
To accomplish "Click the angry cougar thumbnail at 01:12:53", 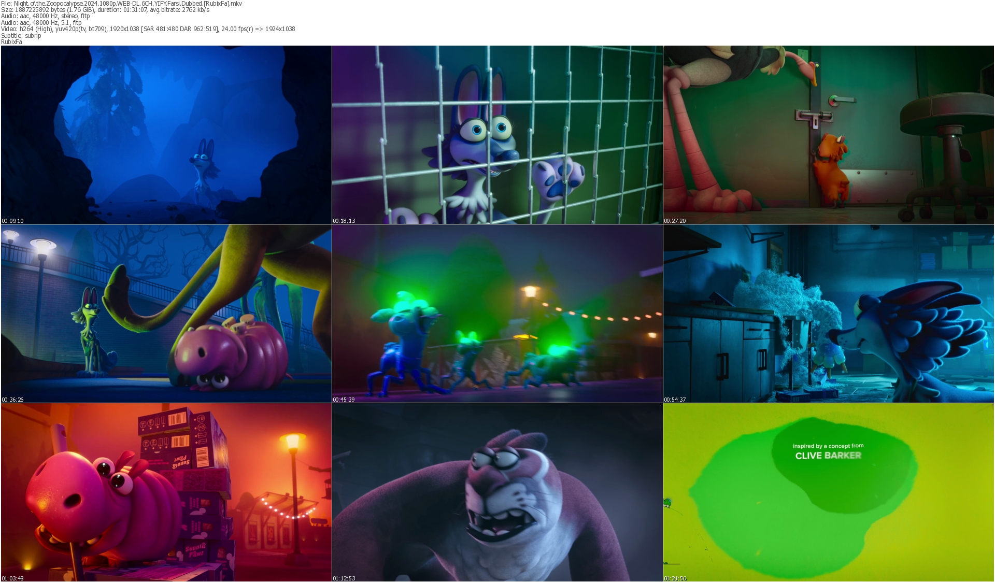I will (x=497, y=492).
